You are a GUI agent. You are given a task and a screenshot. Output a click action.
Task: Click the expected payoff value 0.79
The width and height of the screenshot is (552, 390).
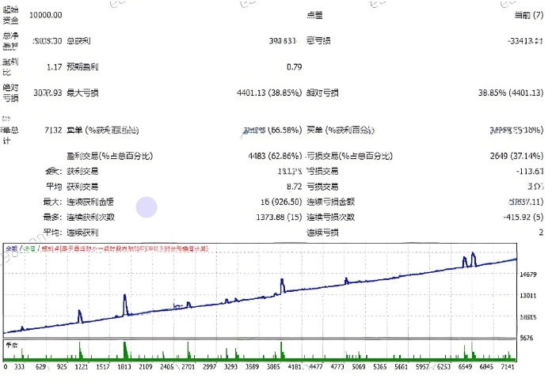[x=294, y=66]
